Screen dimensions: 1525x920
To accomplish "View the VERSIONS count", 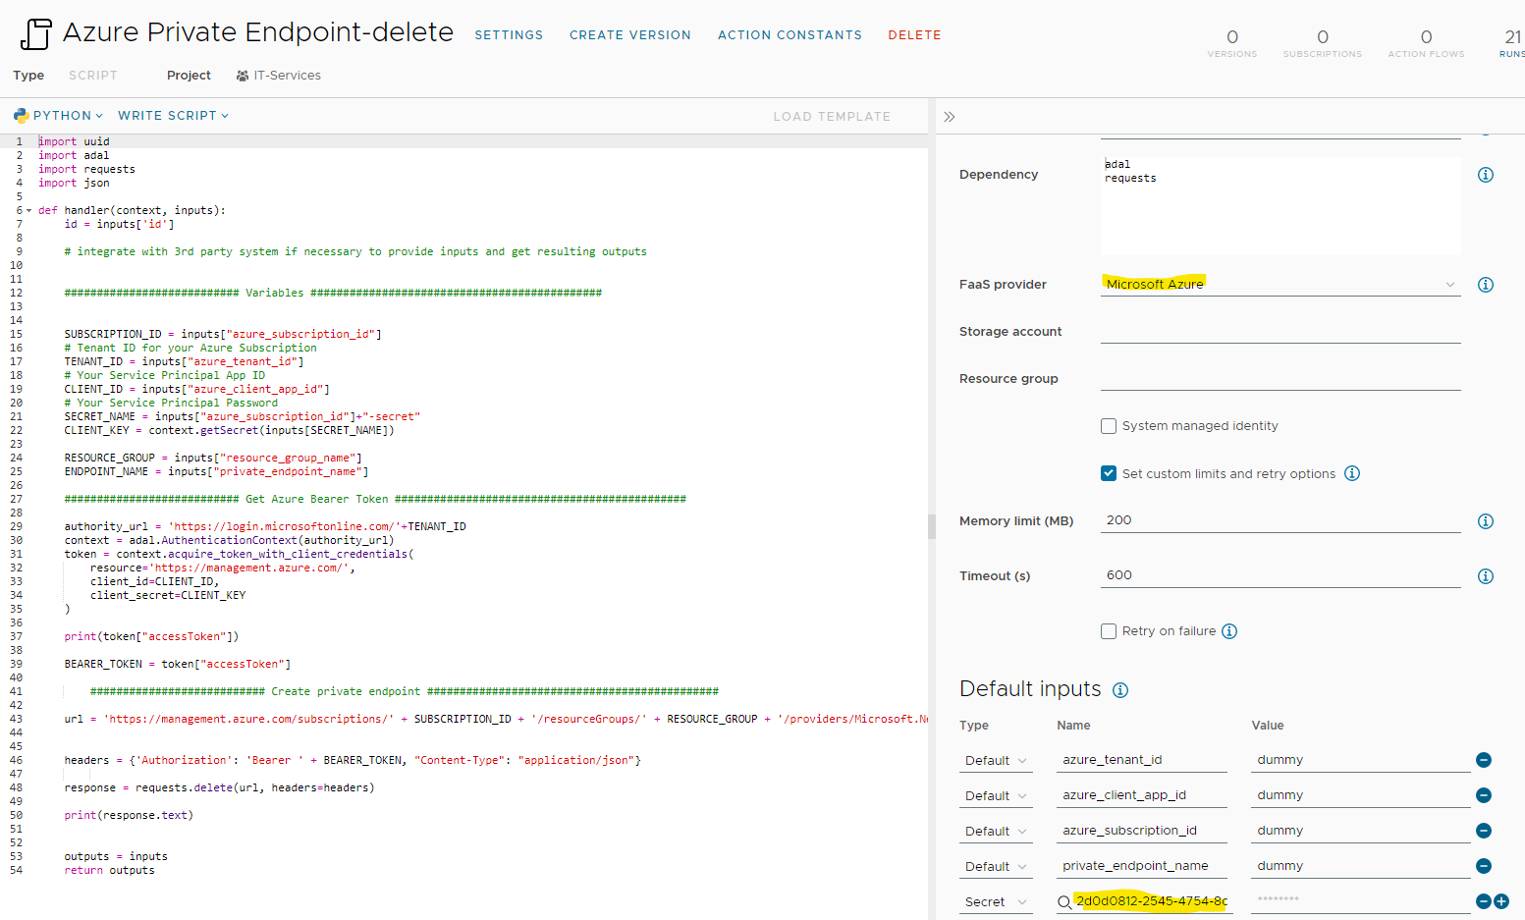I will coord(1232,43).
